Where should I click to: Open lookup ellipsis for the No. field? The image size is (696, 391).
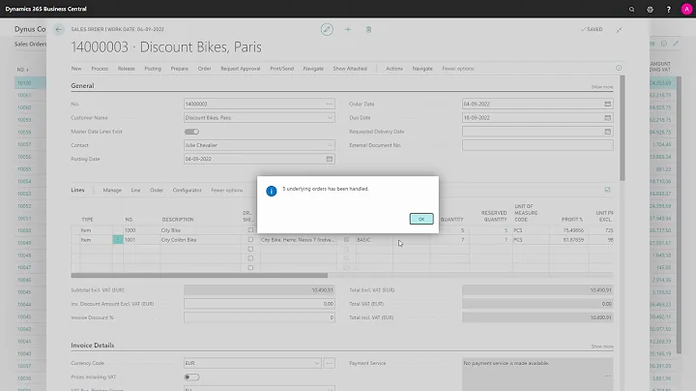tap(330, 104)
